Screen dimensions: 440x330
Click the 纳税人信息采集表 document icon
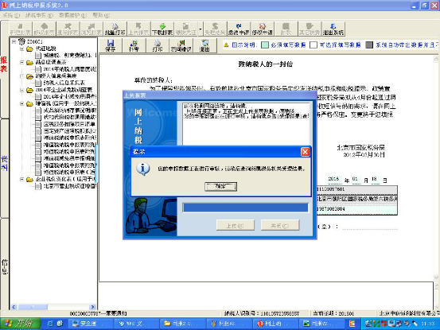[38, 83]
